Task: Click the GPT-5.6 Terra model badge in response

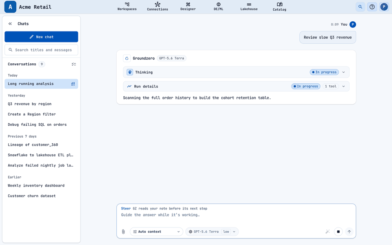Action: tap(171, 58)
